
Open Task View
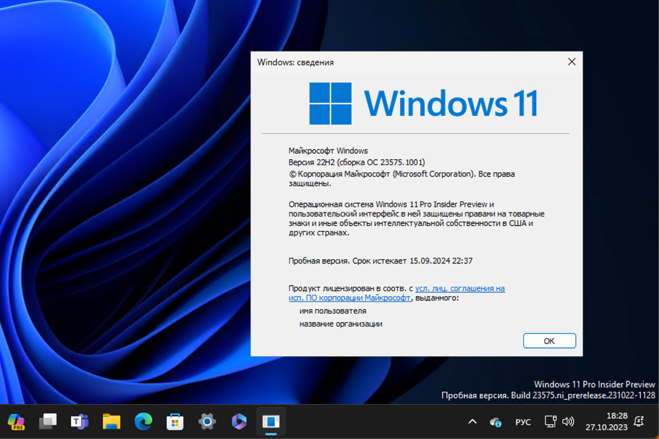tap(48, 421)
